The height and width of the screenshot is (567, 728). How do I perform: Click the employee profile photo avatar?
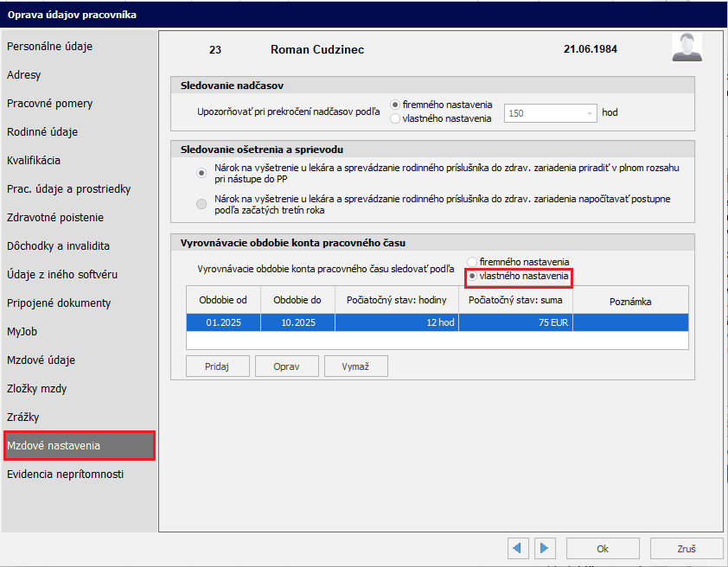tap(686, 48)
